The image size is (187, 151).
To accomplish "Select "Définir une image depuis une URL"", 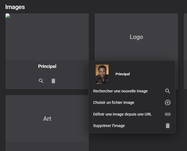I will click(122, 114).
